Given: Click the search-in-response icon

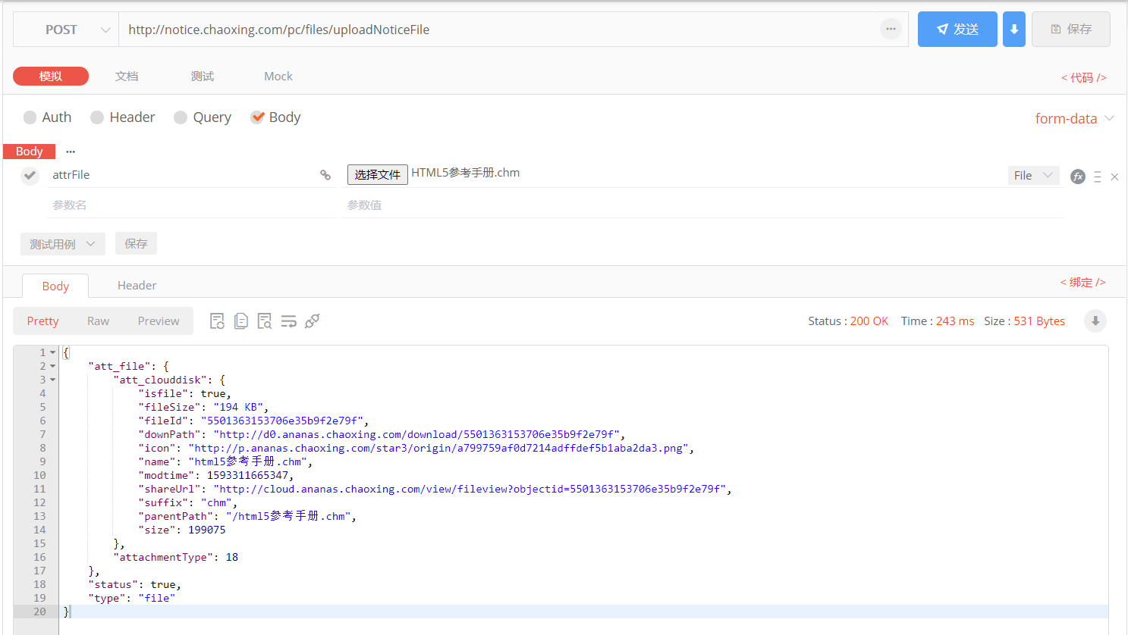Looking at the screenshot, I should click(x=265, y=321).
